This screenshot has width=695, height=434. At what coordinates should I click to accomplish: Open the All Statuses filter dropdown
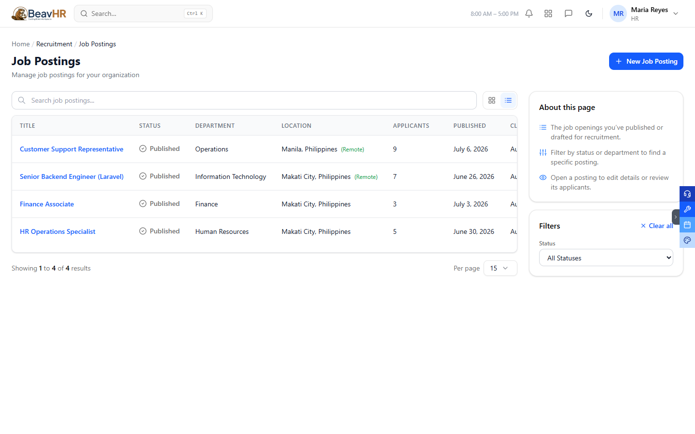point(606,258)
